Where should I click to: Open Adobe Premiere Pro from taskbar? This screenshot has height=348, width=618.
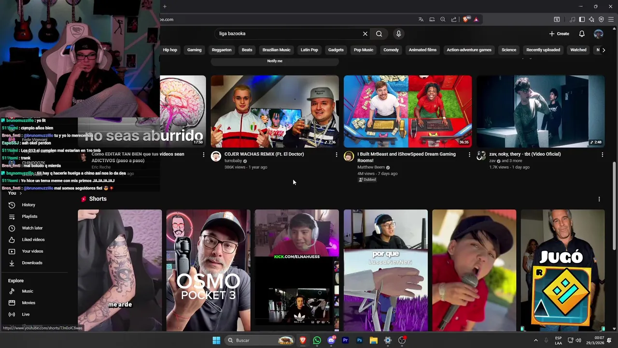[x=345, y=340]
